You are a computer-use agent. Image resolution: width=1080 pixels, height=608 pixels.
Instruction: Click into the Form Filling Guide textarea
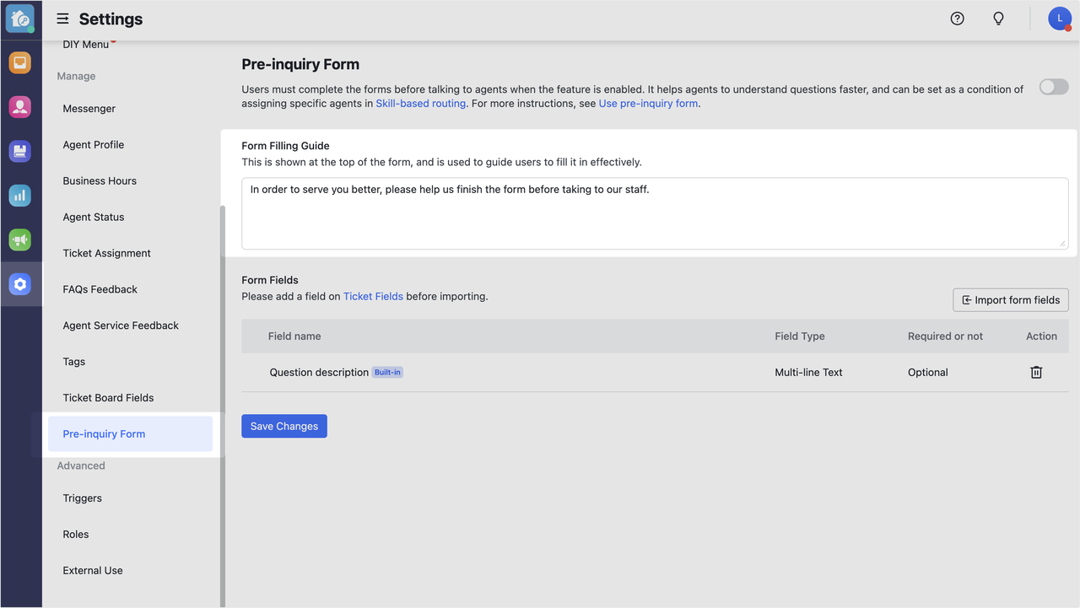pyautogui.click(x=655, y=213)
